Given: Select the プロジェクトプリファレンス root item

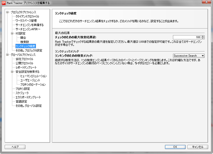Looking at the screenshot, I should pos(23,12).
